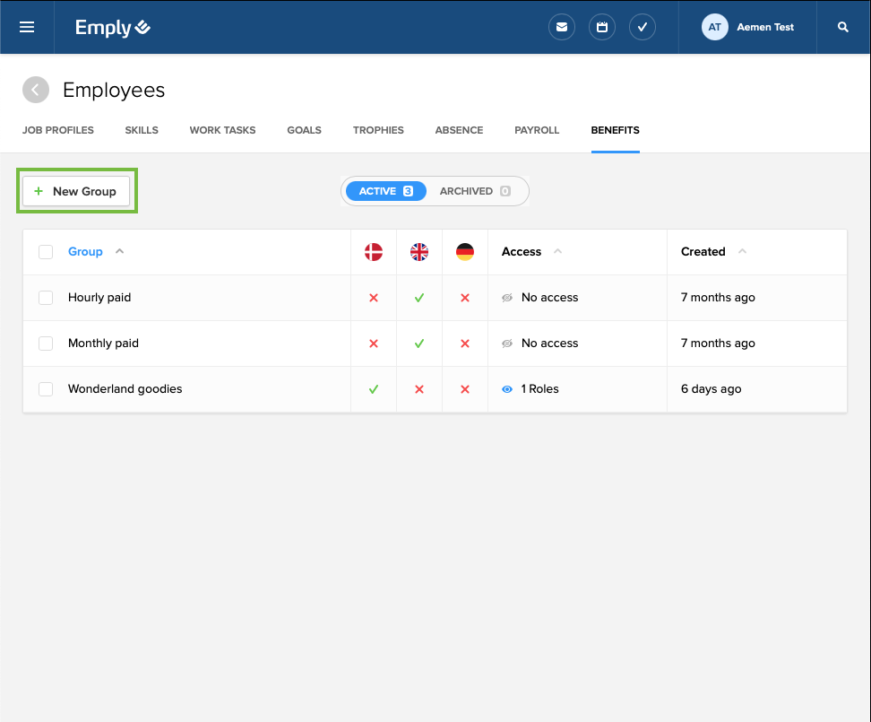
Task: Toggle the select-all checkbox in header
Action: (46, 252)
